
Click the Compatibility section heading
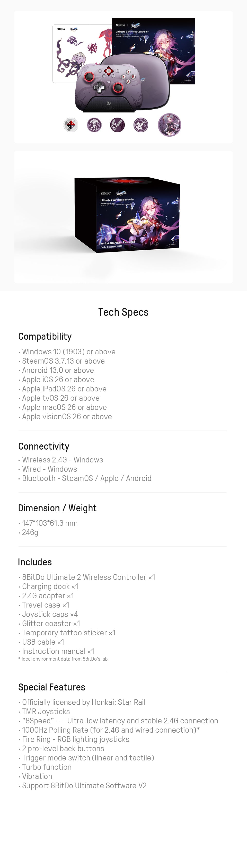(45, 337)
